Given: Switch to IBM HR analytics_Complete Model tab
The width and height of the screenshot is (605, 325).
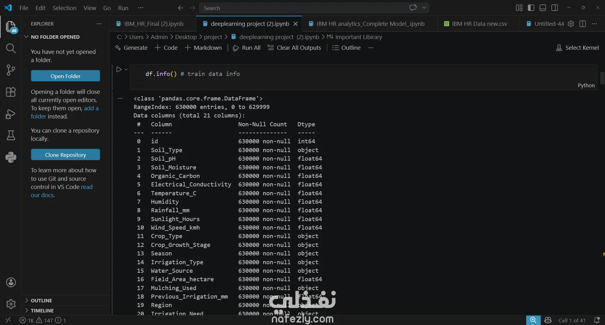Looking at the screenshot, I should [370, 24].
